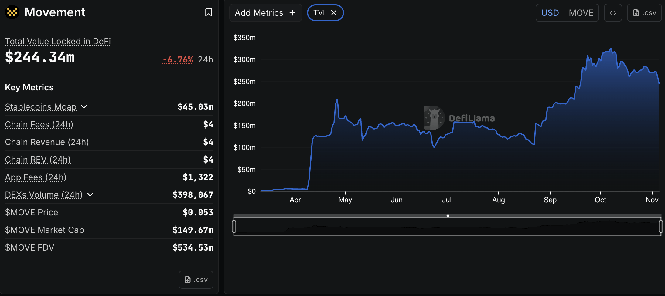Remove the TVL metric chip
The height and width of the screenshot is (296, 665).
[x=334, y=13]
